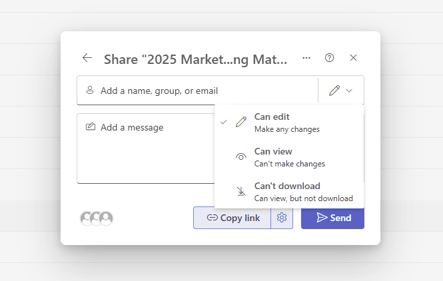Click the person icon in recipient field
Viewport: 443px width, 281px height.
[x=90, y=91]
